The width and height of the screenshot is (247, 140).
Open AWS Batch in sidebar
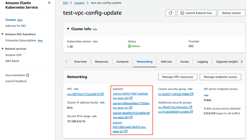[12, 61]
